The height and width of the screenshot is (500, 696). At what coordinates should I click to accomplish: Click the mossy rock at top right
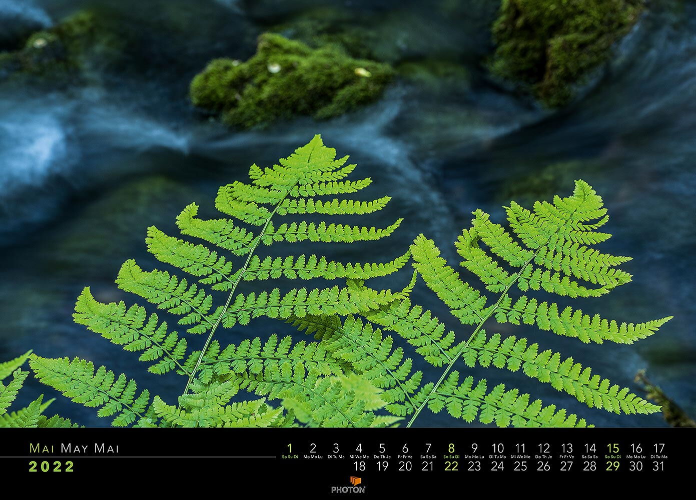coord(555,45)
